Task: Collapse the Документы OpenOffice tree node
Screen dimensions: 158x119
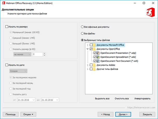Action: 88,49
